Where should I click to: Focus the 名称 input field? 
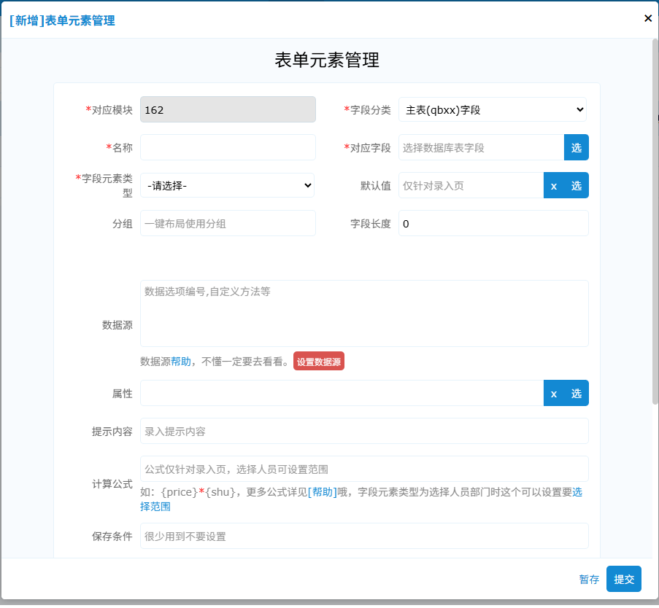click(x=228, y=148)
